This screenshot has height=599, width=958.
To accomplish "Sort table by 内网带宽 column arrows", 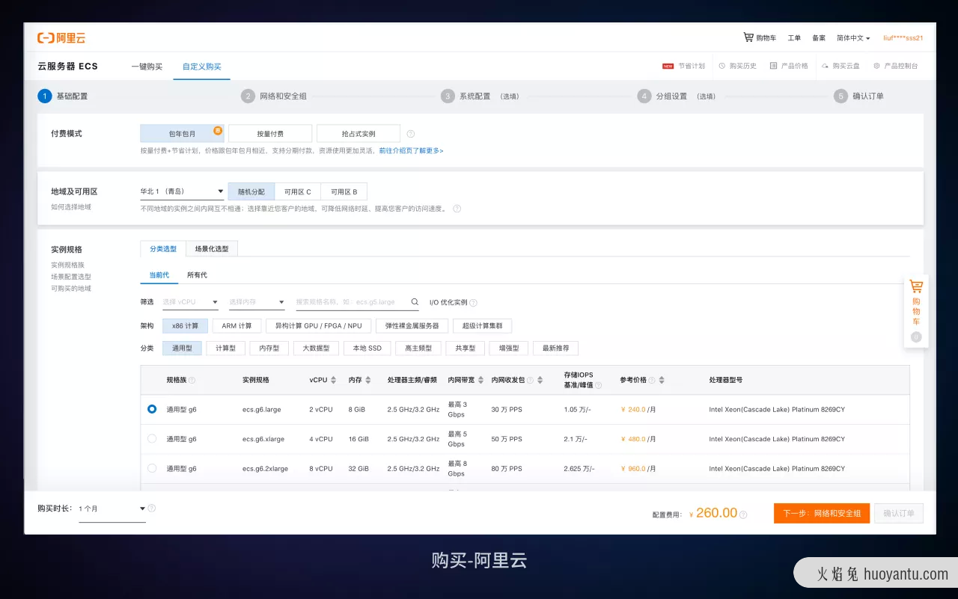I will point(481,380).
